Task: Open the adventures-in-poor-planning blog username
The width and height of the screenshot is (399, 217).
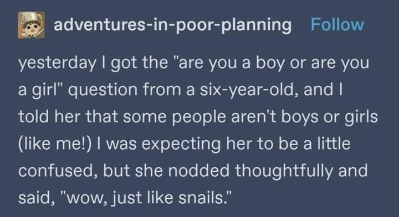Action: click(x=172, y=25)
